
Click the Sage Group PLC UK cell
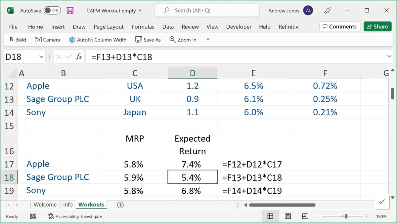135,99
